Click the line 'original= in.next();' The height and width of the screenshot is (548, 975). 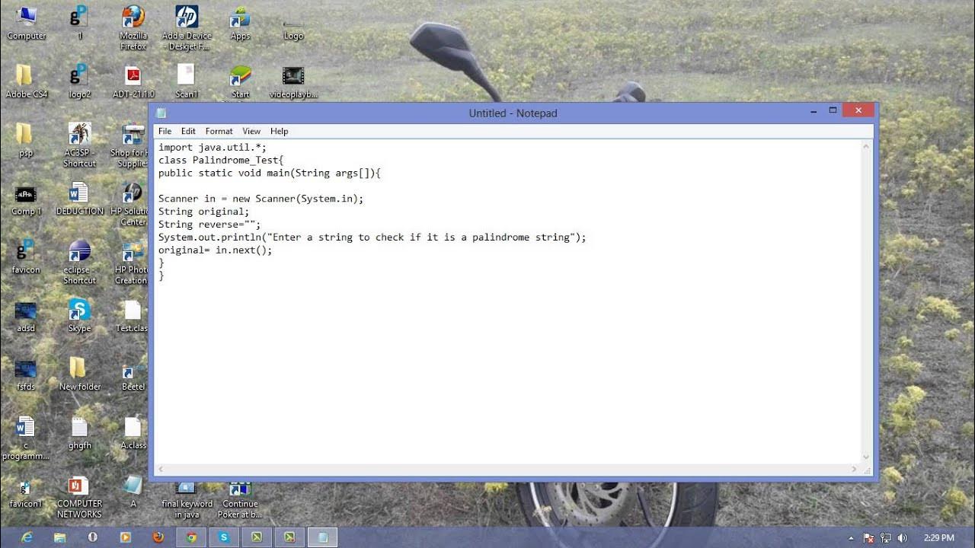(215, 250)
